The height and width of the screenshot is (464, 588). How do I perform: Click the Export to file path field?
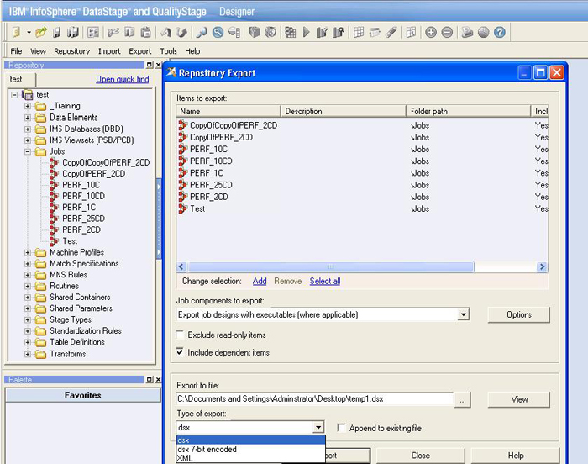[x=315, y=399]
